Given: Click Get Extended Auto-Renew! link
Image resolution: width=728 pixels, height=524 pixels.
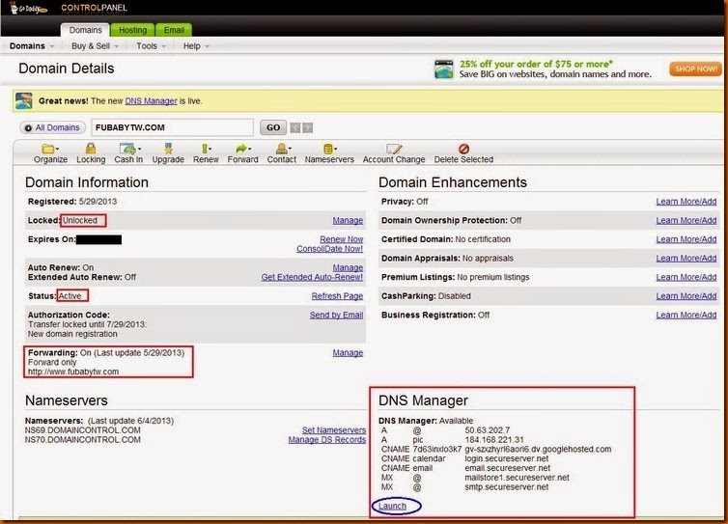Looking at the screenshot, I should pyautogui.click(x=312, y=277).
